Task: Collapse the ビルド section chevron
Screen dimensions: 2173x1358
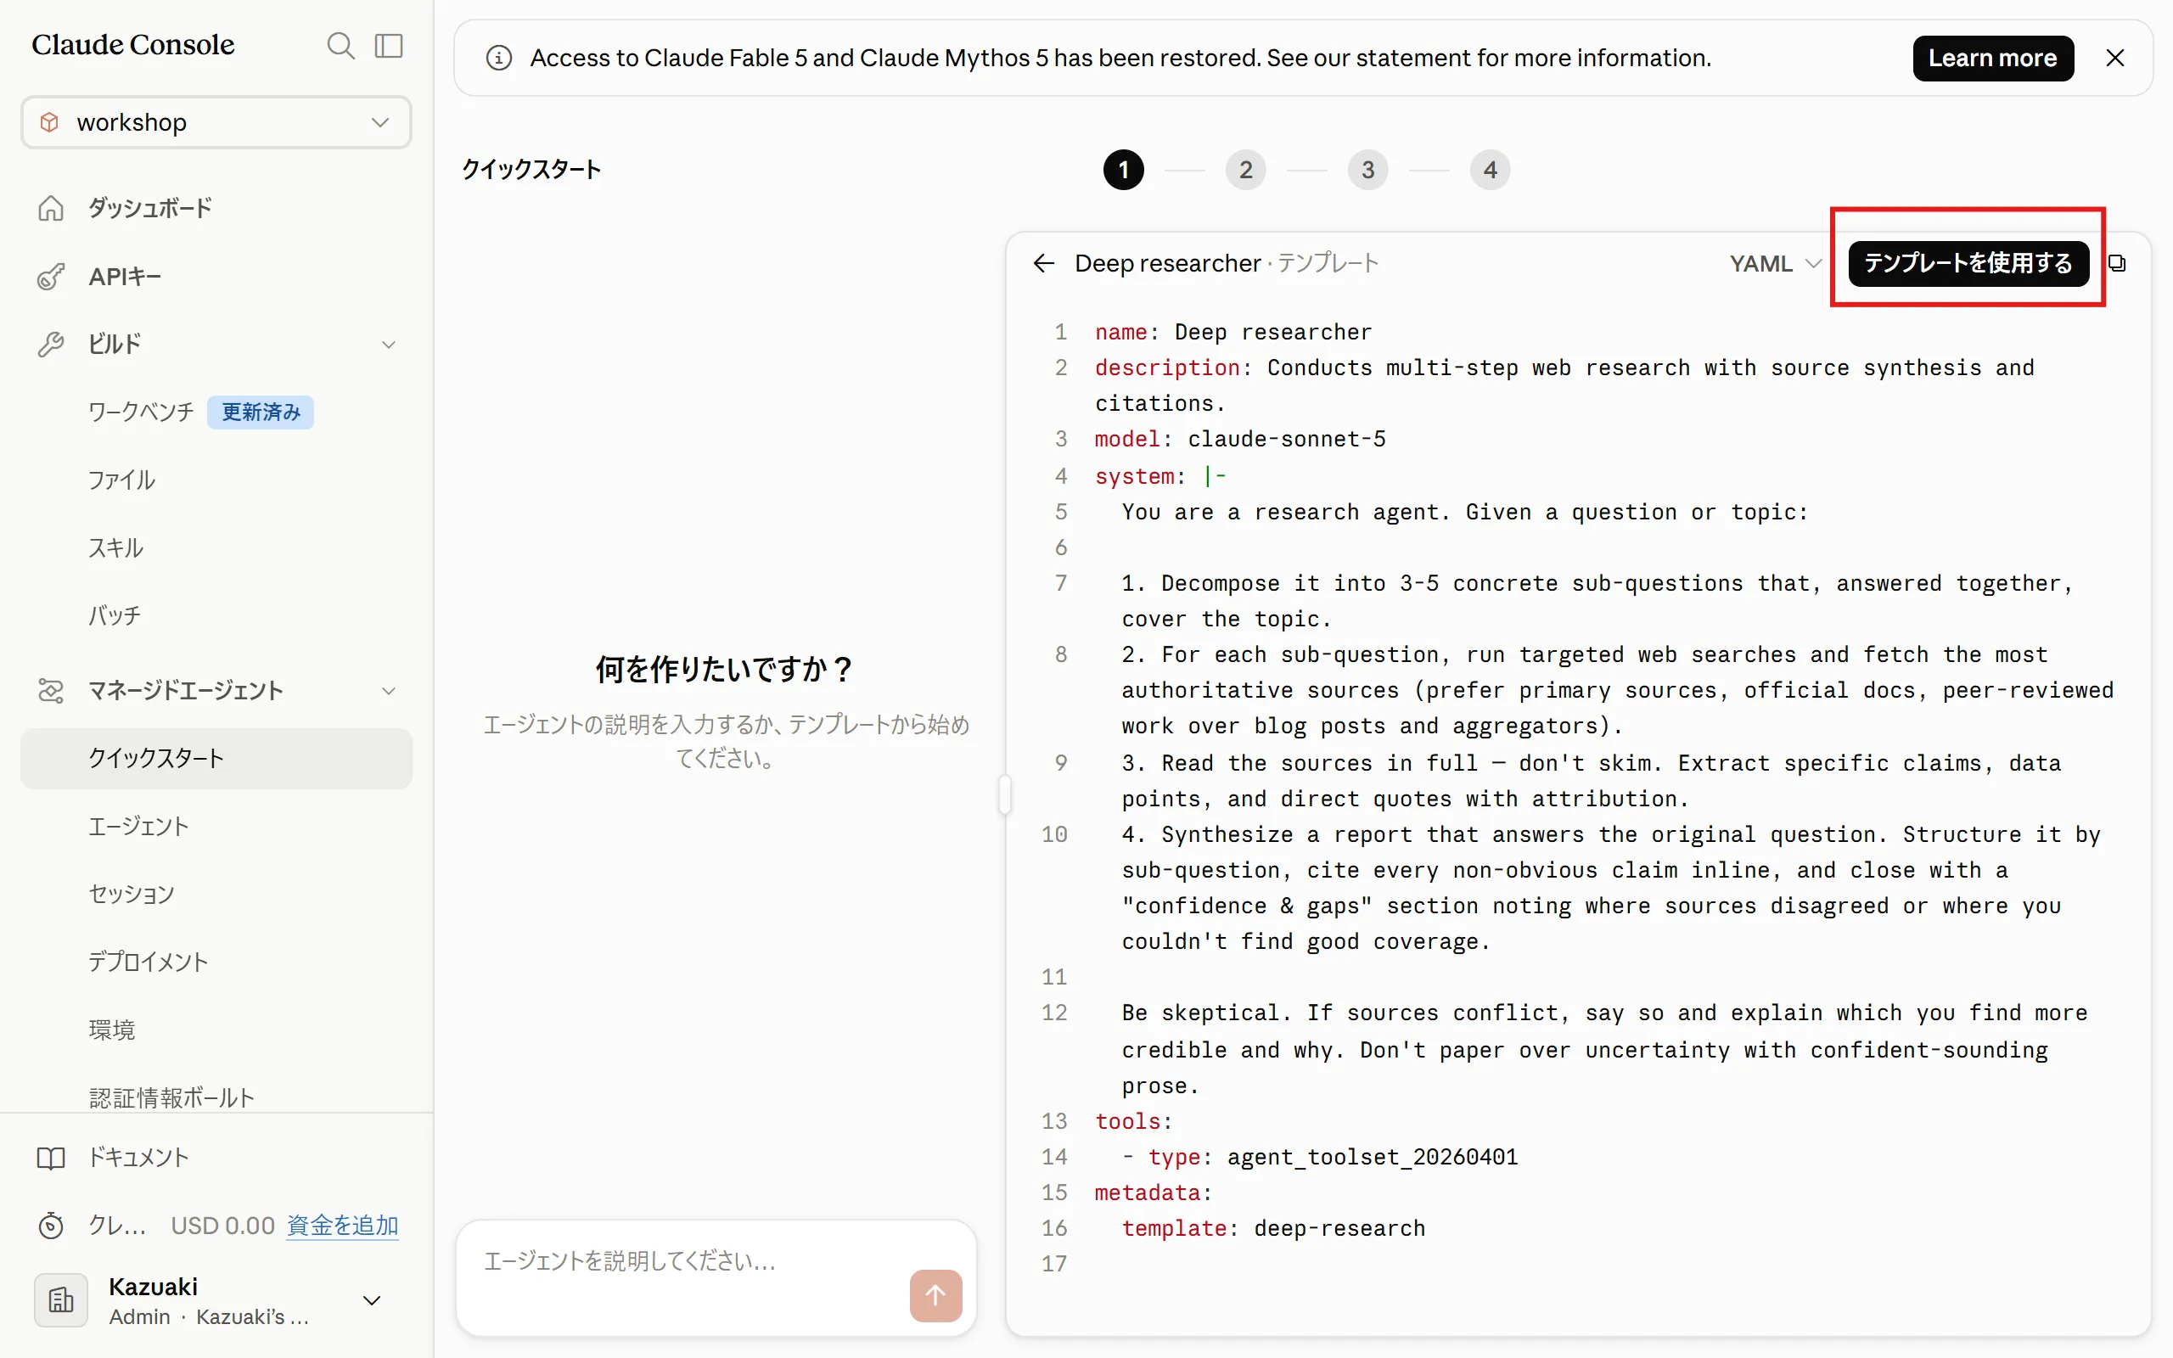Action: (389, 345)
